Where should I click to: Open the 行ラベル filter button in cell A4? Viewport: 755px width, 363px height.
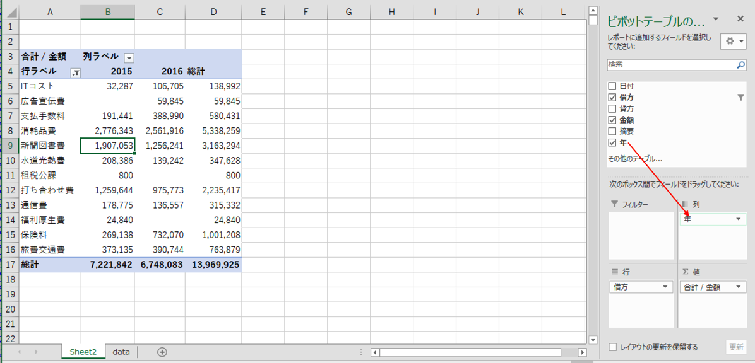point(75,72)
